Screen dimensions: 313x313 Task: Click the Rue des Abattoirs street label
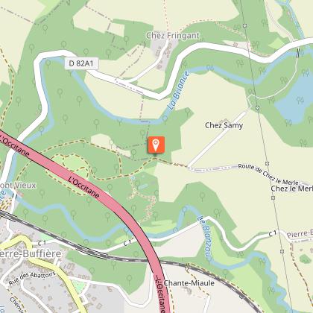(x=32, y=279)
